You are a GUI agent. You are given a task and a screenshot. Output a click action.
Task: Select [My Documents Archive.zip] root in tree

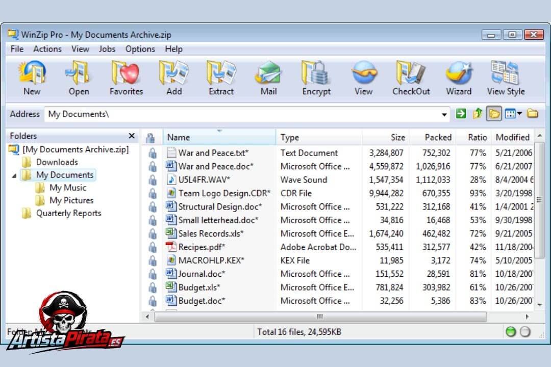tap(76, 150)
